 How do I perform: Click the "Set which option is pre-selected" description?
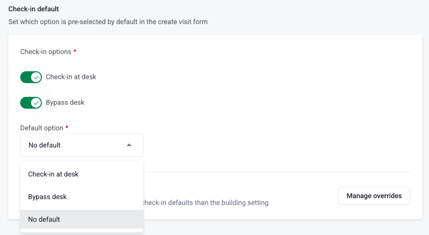[x=108, y=22]
